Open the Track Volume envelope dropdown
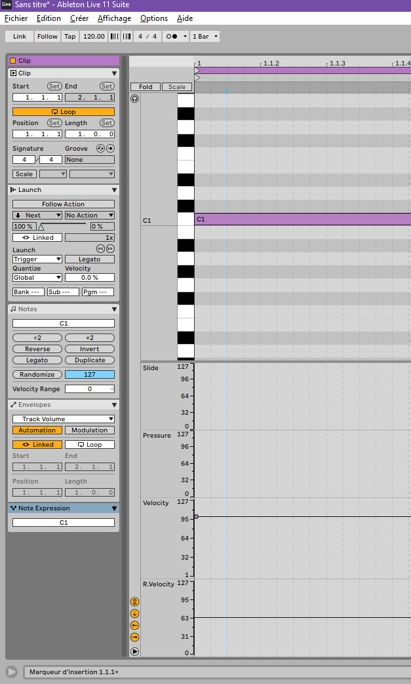The width and height of the screenshot is (411, 684). pyautogui.click(x=64, y=419)
